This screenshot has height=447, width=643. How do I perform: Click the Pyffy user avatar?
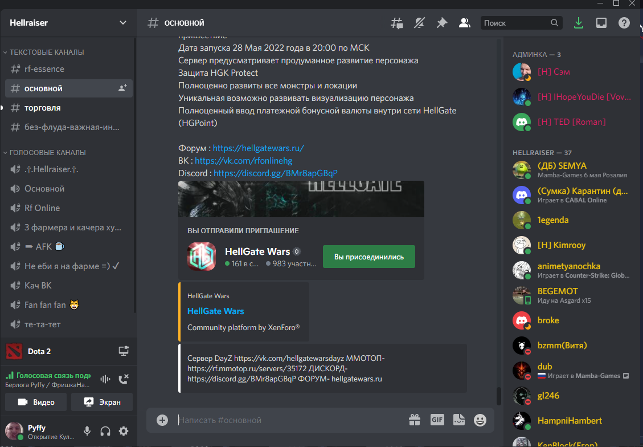tap(14, 430)
